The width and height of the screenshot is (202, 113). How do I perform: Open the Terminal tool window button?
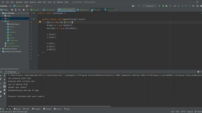point(47,109)
